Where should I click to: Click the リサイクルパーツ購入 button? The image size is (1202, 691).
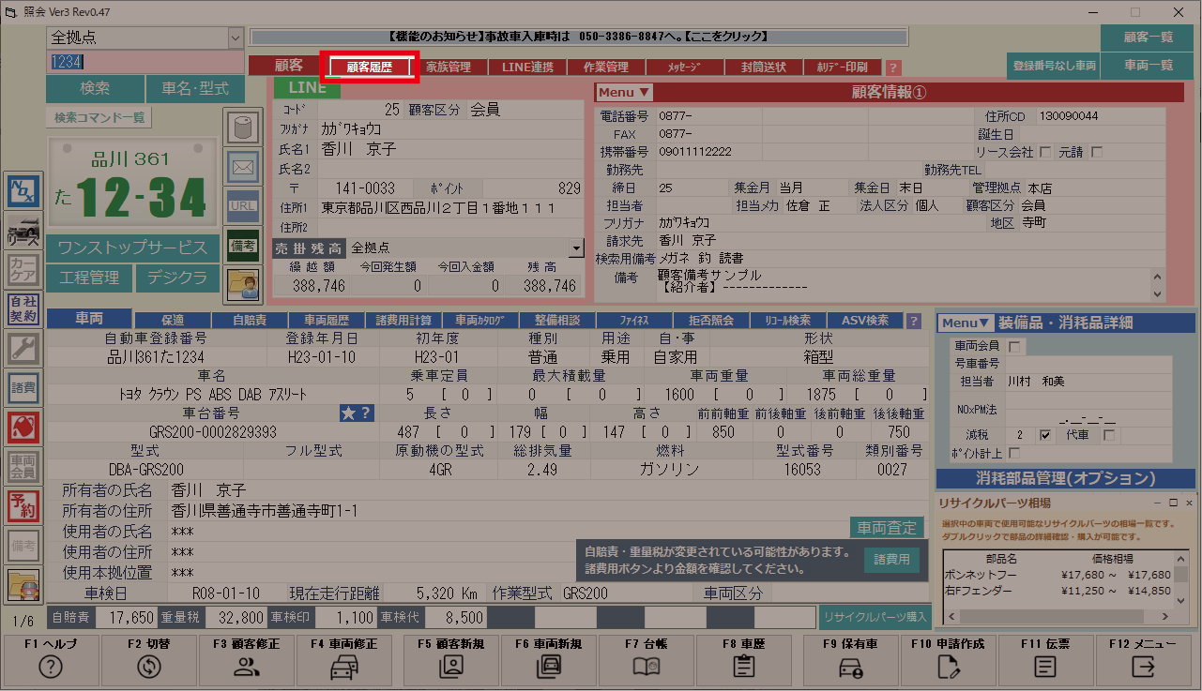(876, 616)
